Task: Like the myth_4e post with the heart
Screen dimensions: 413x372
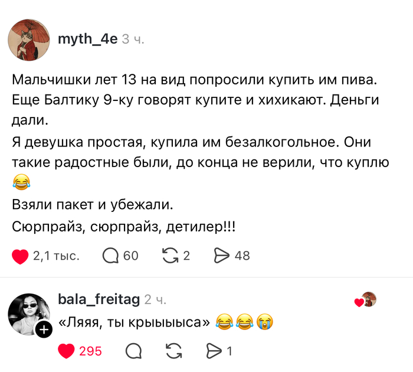Action: click(21, 256)
